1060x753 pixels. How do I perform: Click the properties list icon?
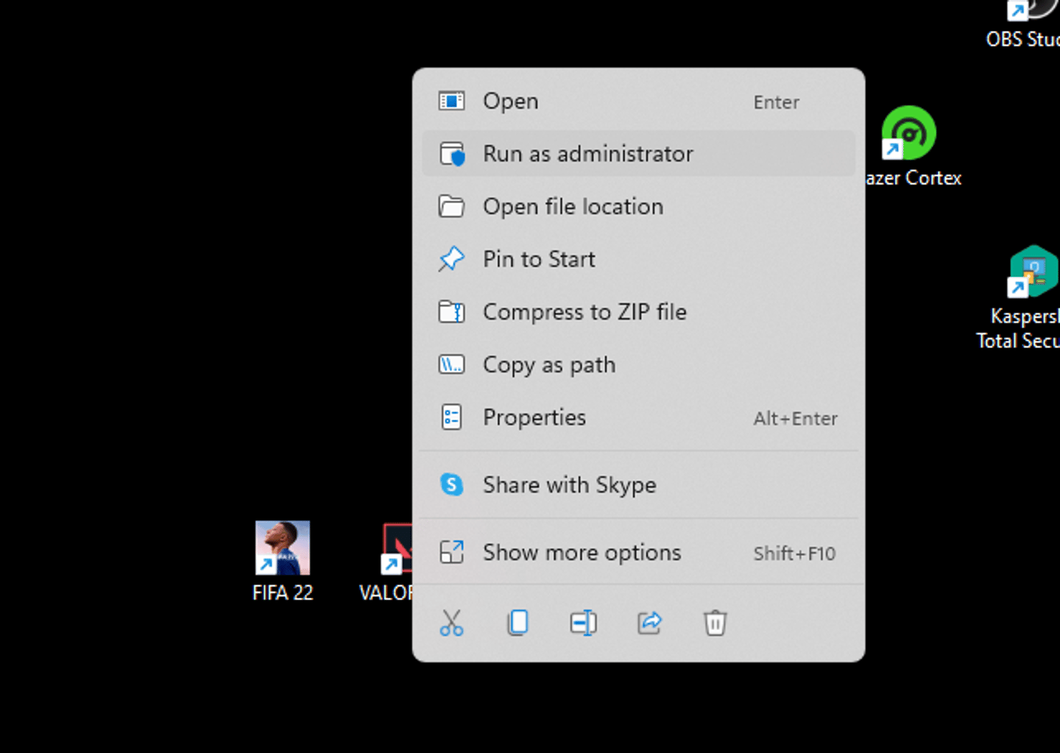point(451,417)
